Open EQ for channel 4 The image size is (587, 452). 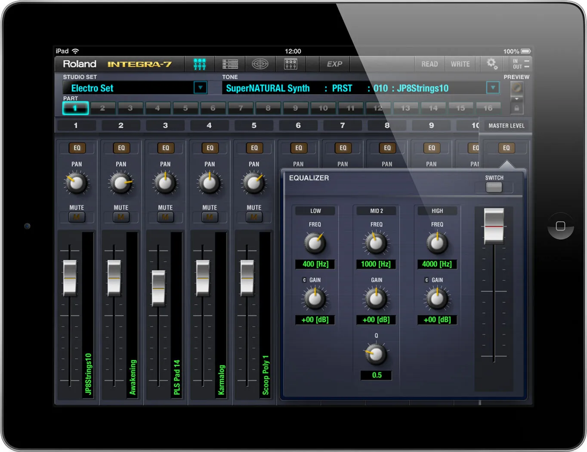click(210, 148)
